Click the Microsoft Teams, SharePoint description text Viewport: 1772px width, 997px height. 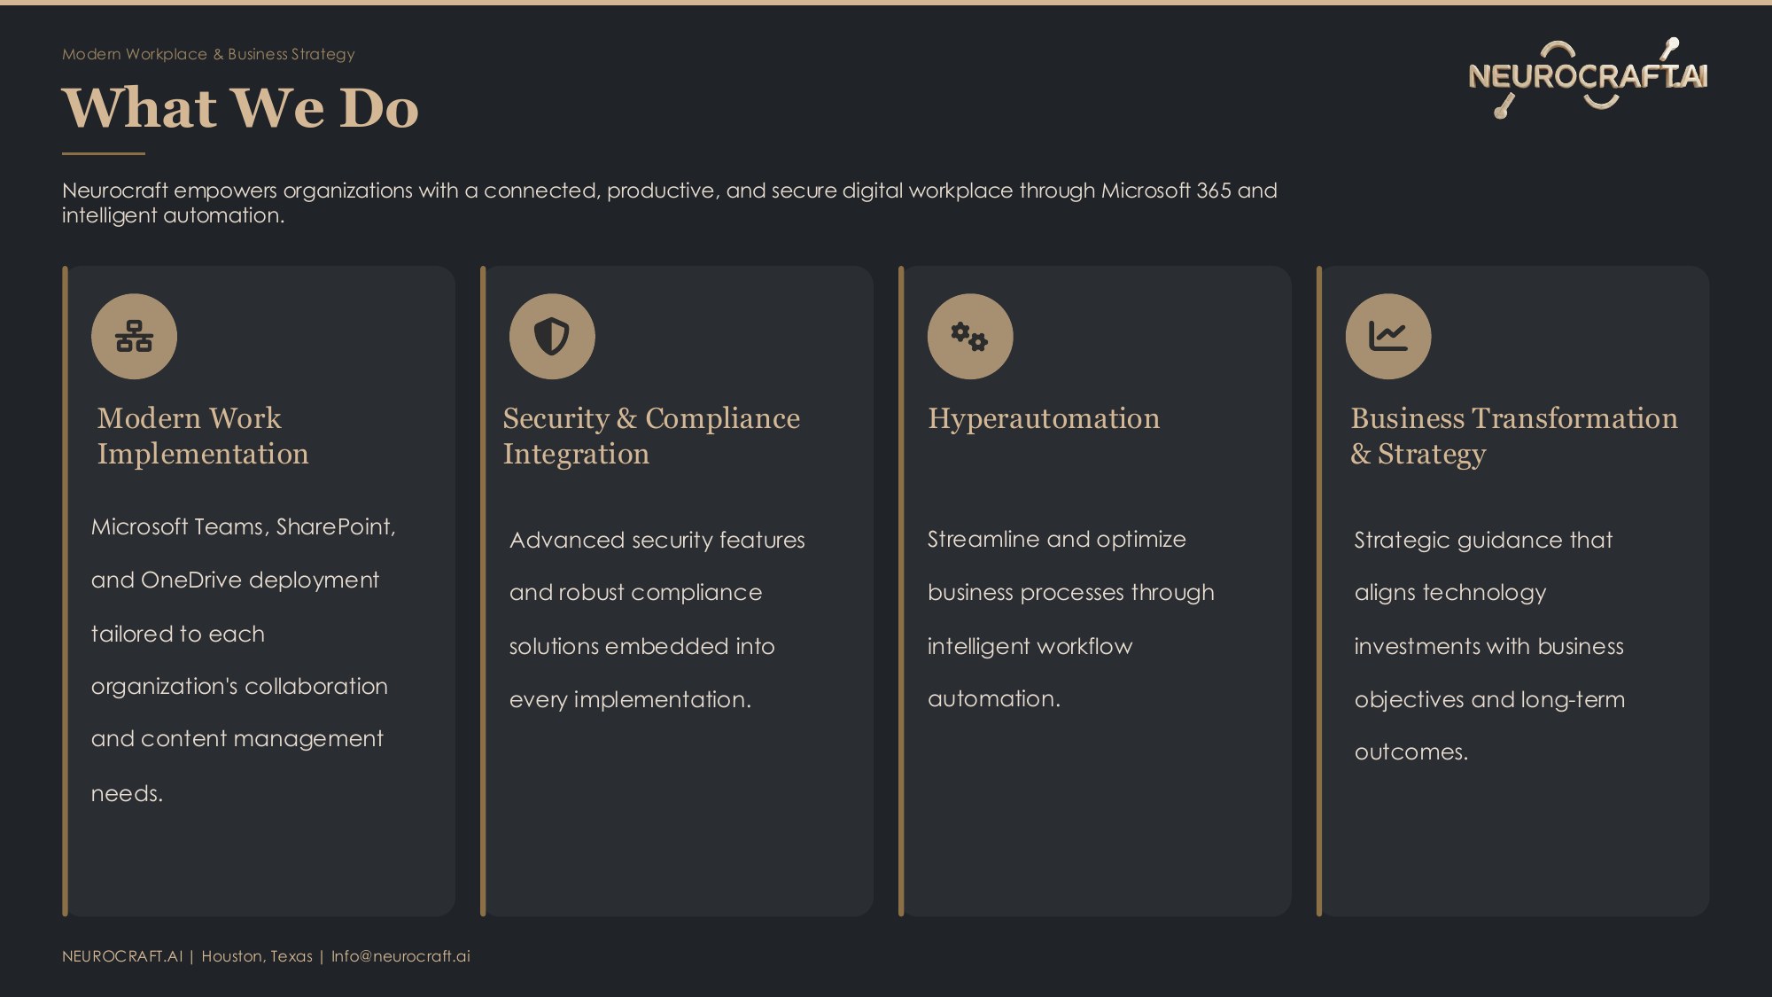[244, 659]
